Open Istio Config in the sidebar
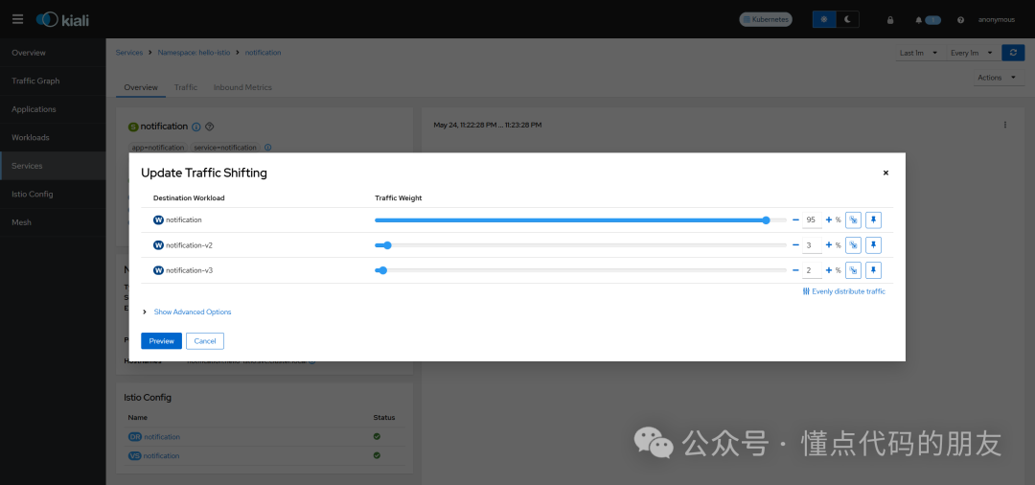This screenshot has width=1035, height=485. 53,194
